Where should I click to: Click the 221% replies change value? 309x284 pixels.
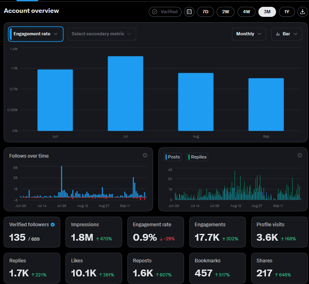pyautogui.click(x=39, y=275)
